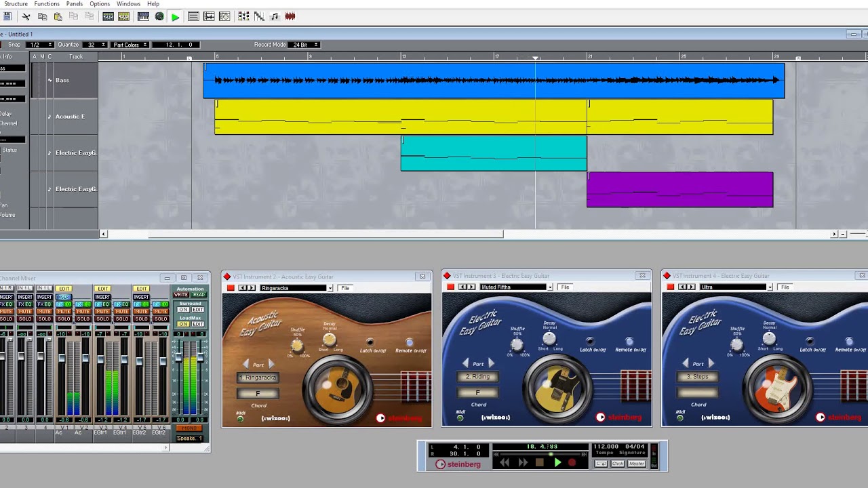This screenshot has height=488, width=868.
Task: Click the Shuffle knob on Electric Easy Guitar
Action: [517, 345]
